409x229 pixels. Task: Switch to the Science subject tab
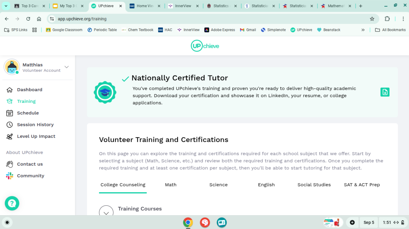[x=219, y=185]
